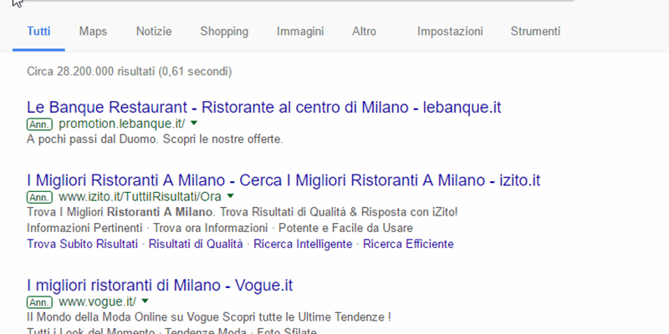Click the Ann. badge beside www.izito.it
This screenshot has height=334, width=669.
[x=39, y=198]
